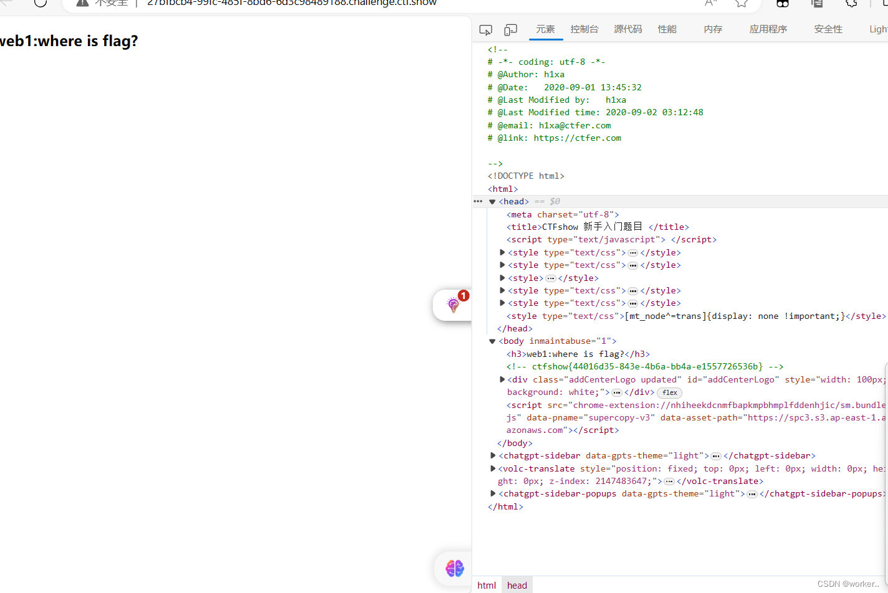Toggle the flex badge on the addCenterLogo div
The image size is (888, 593).
(x=669, y=392)
